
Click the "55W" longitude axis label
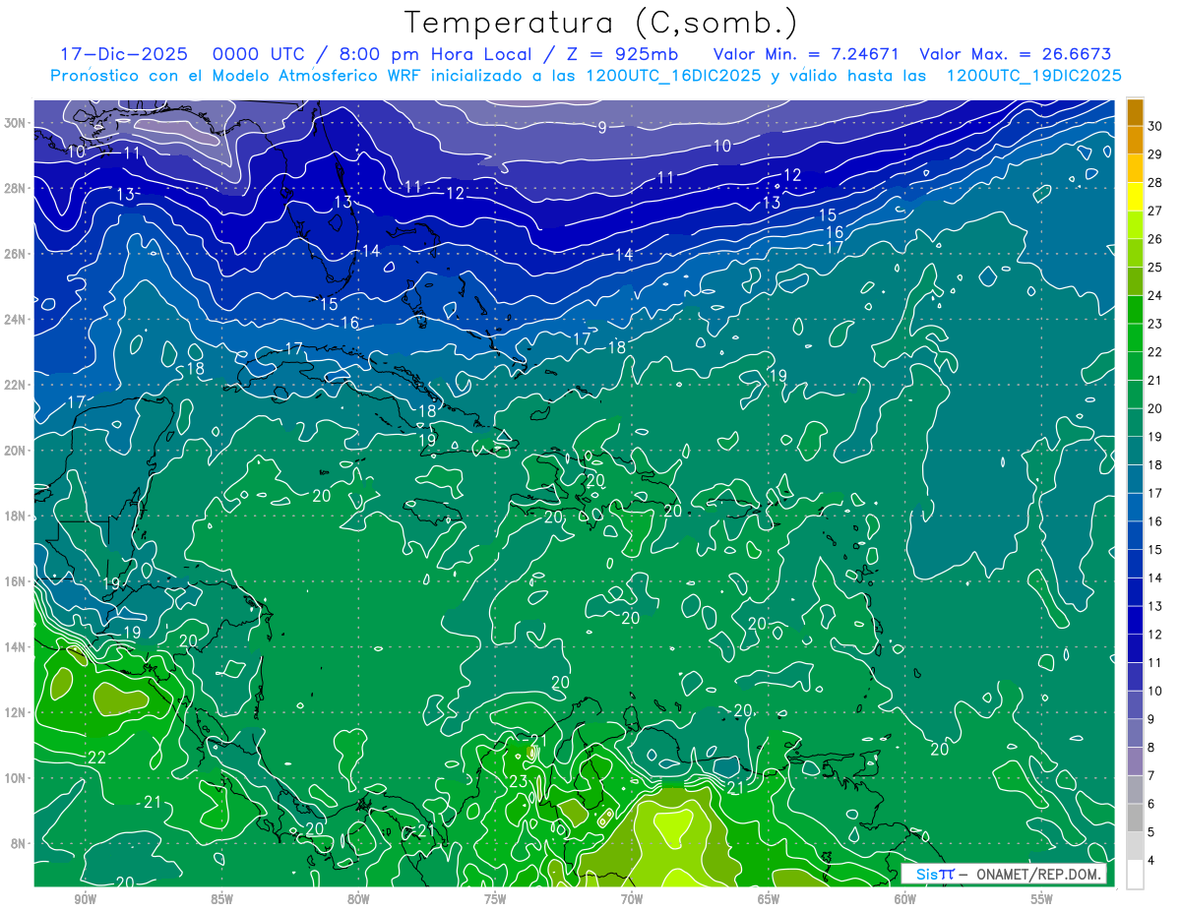pyautogui.click(x=1042, y=899)
